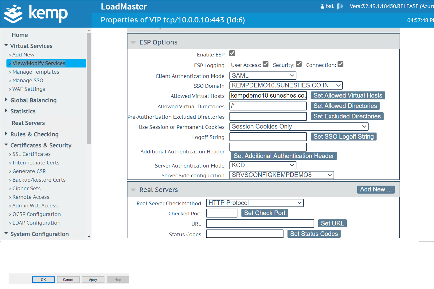Click Set Allowed Virtual Hosts
The width and height of the screenshot is (434, 289).
347,95
